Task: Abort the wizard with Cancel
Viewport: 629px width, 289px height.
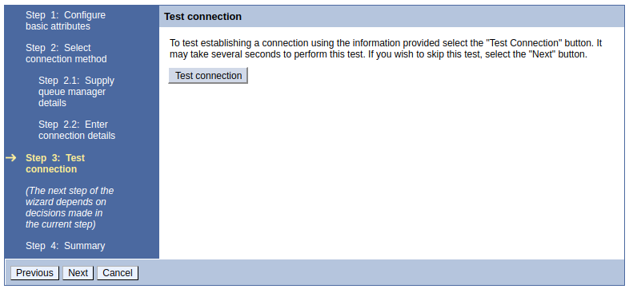Action: click(118, 273)
